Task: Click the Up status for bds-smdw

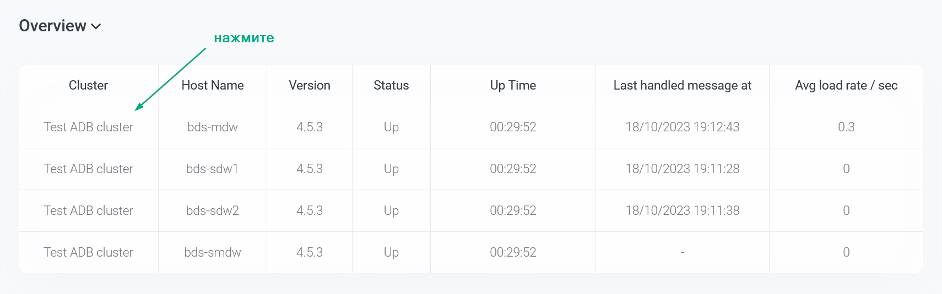Action: pos(391,252)
